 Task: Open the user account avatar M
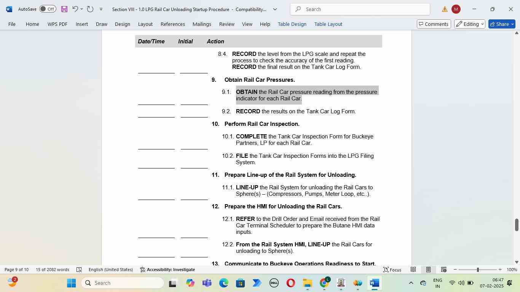point(456,9)
